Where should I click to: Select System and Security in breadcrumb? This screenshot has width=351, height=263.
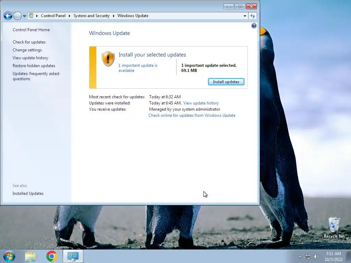tap(91, 16)
